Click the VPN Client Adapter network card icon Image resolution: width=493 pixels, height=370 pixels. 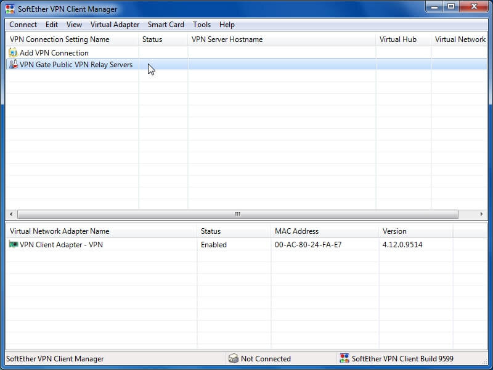tap(13, 244)
